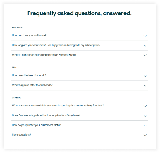
Task: Select 'What happens after the trial ends?' text
Action: click(x=32, y=85)
